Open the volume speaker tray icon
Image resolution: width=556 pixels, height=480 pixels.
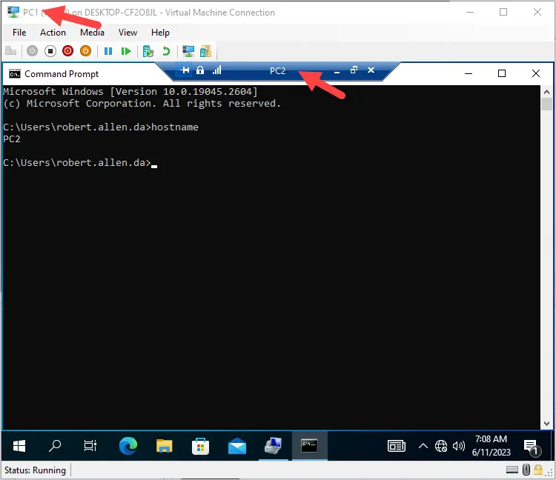pos(458,446)
